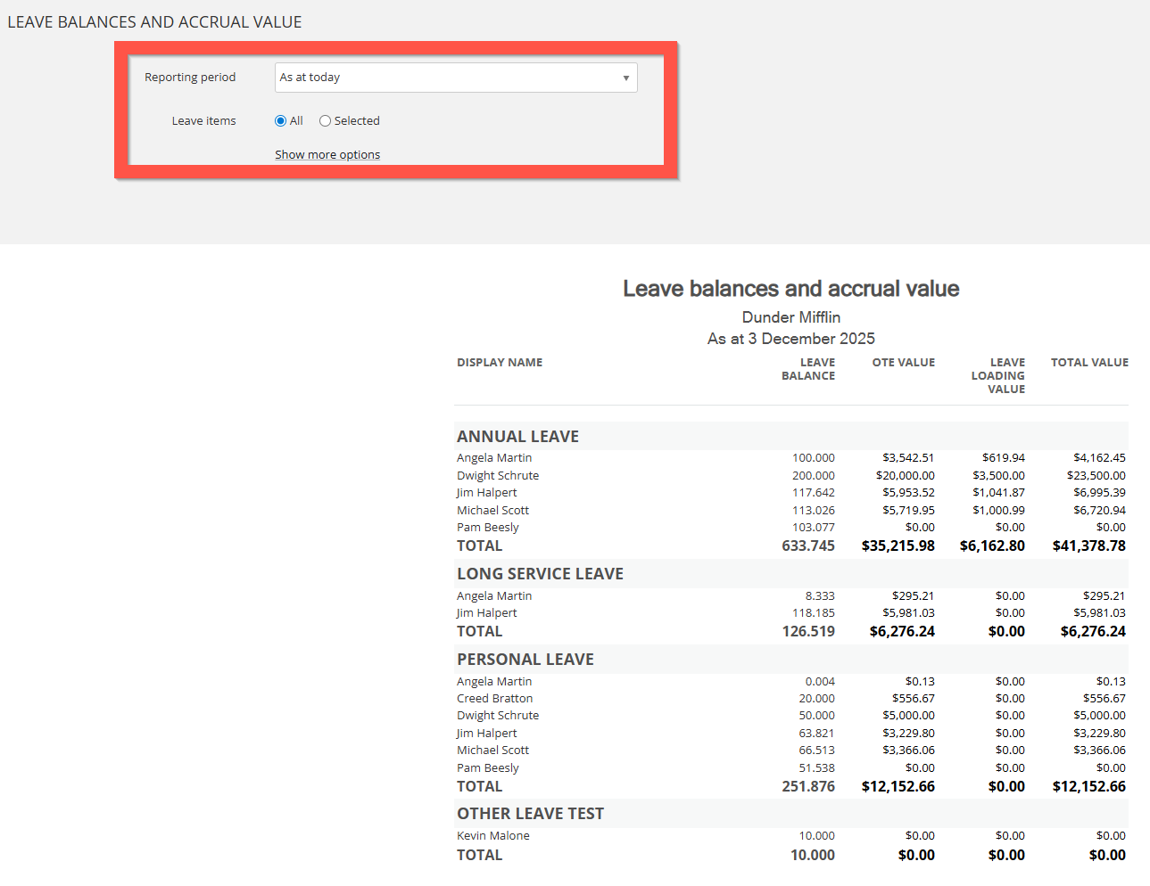Viewport: 1150px width, 886px height.
Task: Click the LEAVE BALANCE column header
Action: pos(808,369)
